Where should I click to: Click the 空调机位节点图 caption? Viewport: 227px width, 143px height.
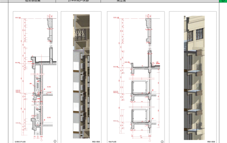20,142
